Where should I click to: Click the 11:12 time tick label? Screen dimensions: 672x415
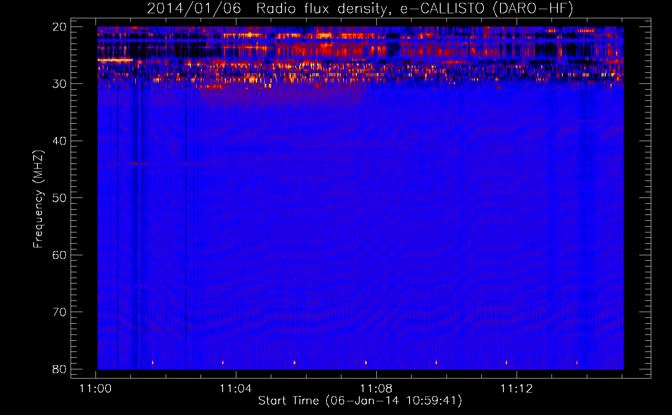tap(517, 389)
